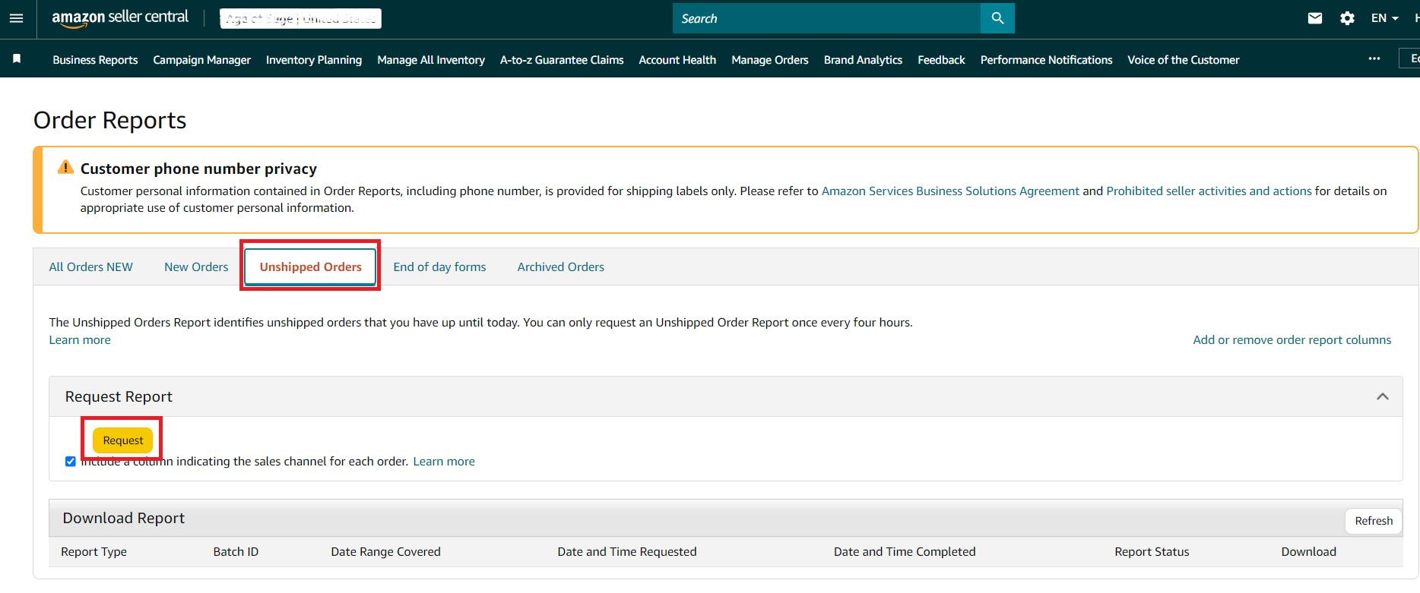This screenshot has width=1420, height=593.
Task: Click the Download Report section title
Action: coord(124,519)
